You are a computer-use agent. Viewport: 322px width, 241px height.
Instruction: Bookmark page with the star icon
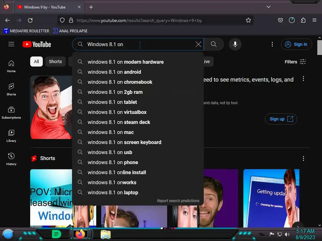(x=248, y=20)
